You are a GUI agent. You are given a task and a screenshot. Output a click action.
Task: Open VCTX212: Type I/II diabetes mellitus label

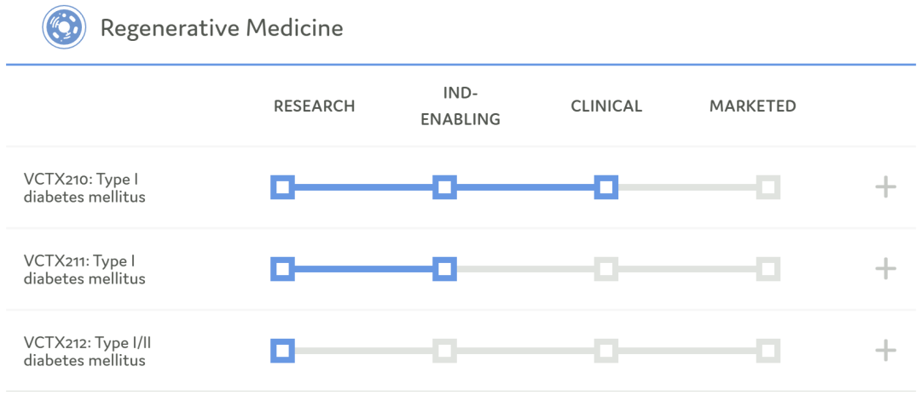coord(88,352)
